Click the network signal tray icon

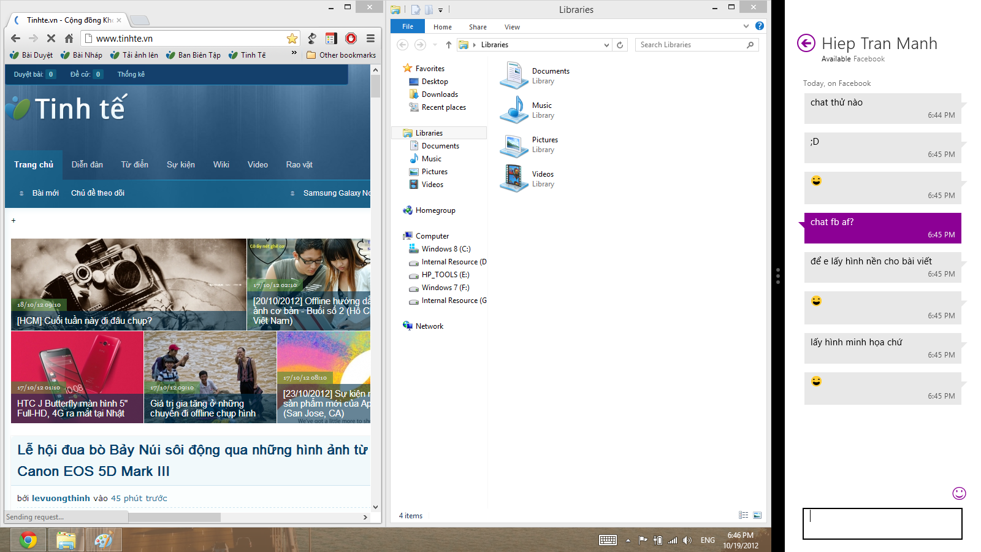[x=673, y=540]
